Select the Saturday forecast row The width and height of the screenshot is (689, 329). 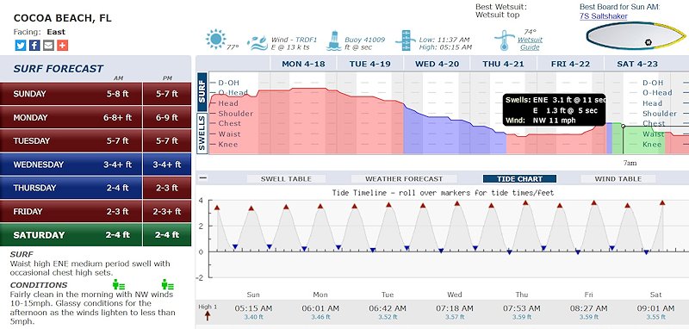click(96, 234)
